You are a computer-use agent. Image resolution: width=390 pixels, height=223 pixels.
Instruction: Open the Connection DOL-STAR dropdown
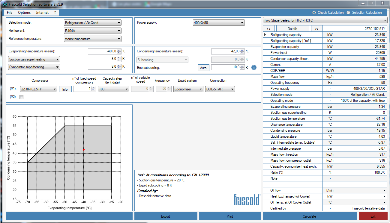[220, 89]
